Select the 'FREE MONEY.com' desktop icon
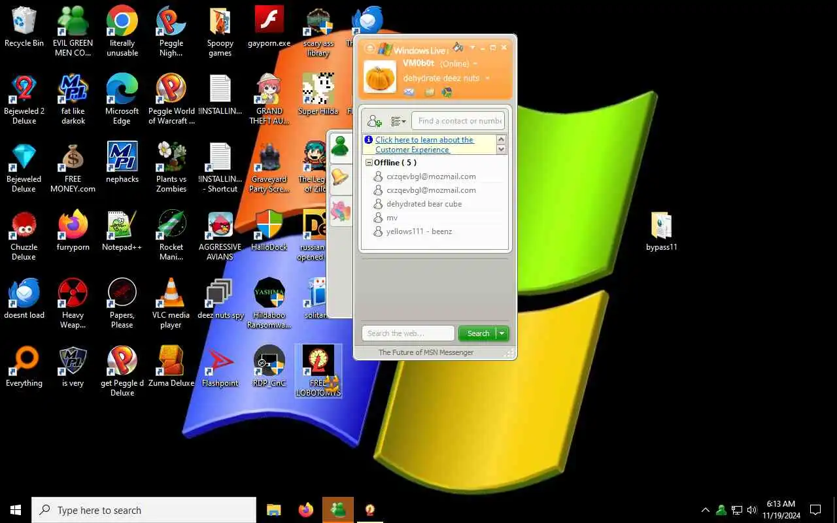The width and height of the screenshot is (837, 523). 73,167
